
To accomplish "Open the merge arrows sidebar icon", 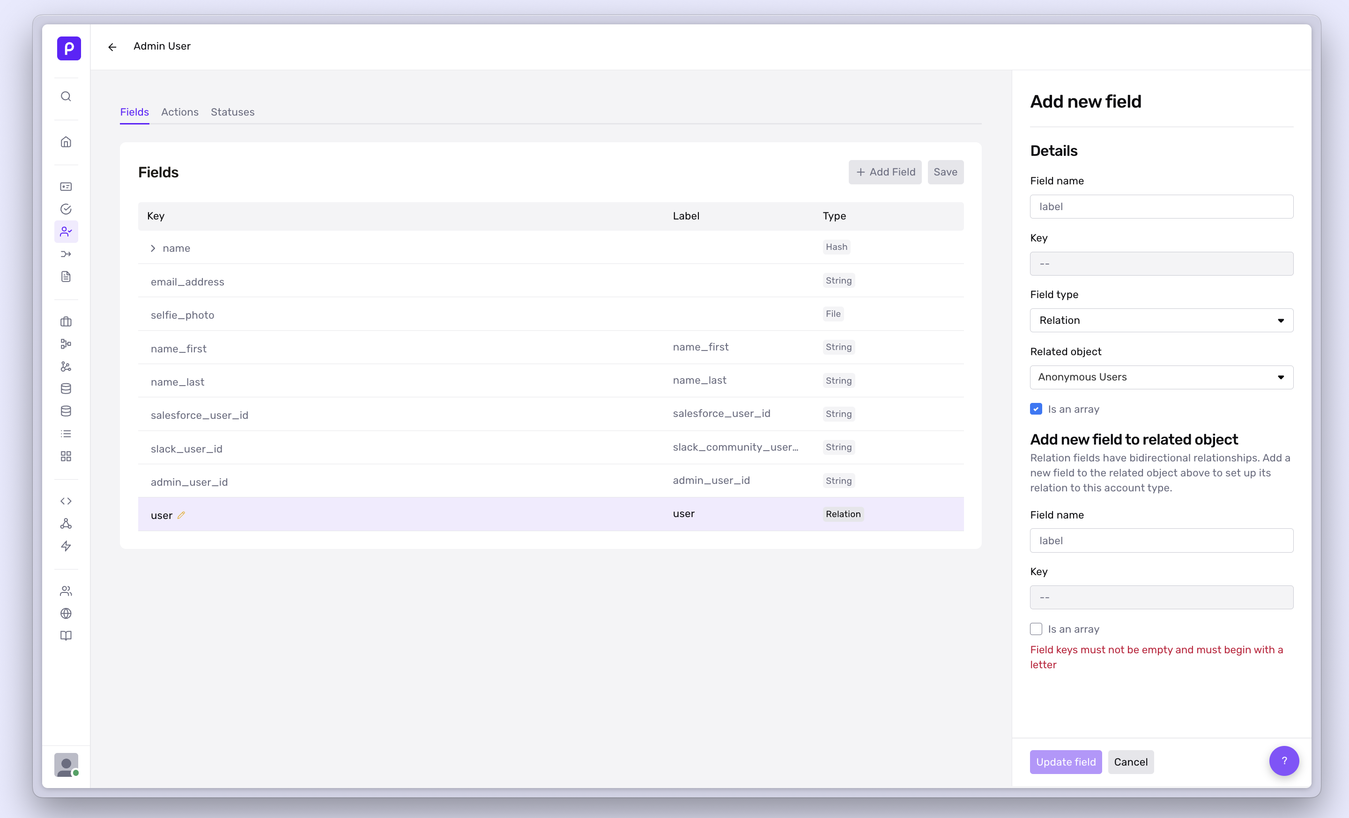I will pos(66,254).
